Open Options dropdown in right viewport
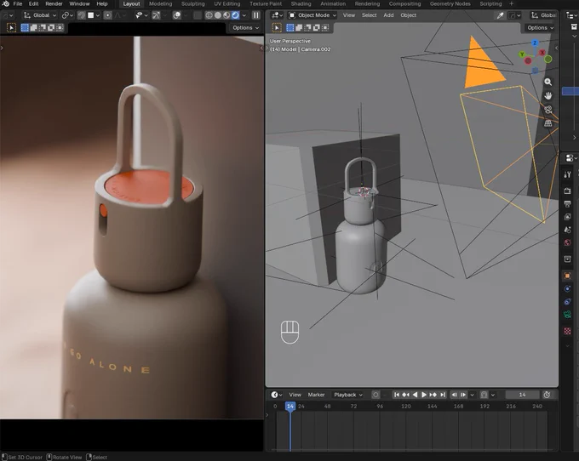 [x=540, y=28]
